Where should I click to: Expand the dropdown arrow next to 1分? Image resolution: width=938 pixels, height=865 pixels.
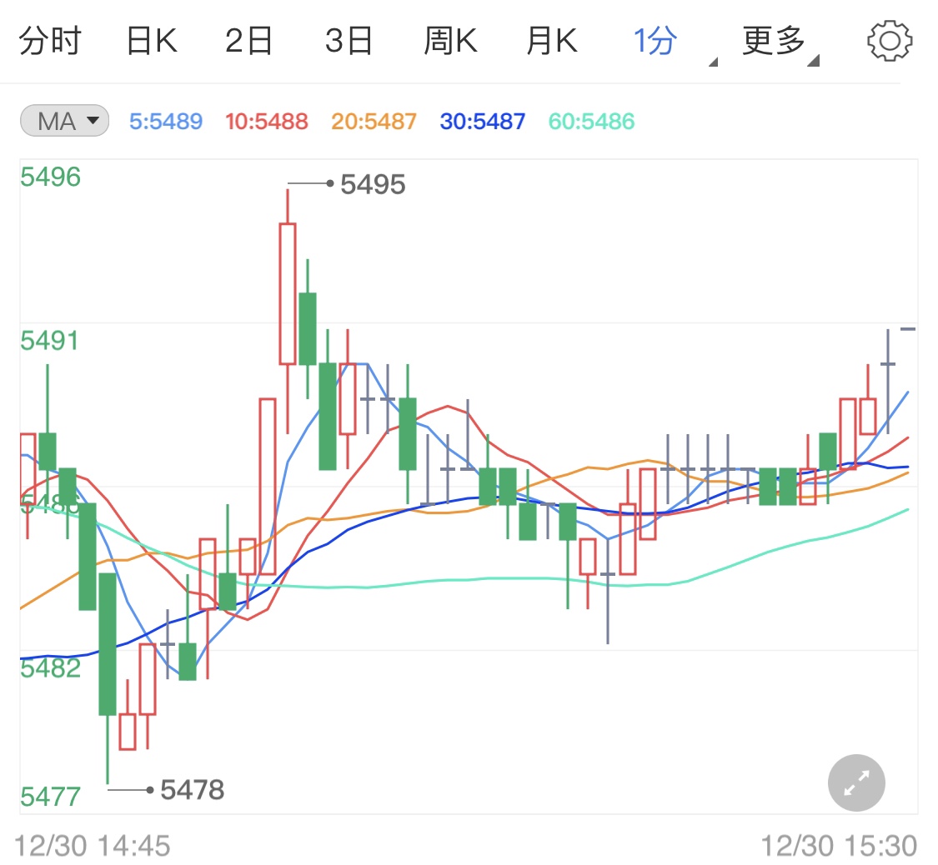(x=713, y=60)
